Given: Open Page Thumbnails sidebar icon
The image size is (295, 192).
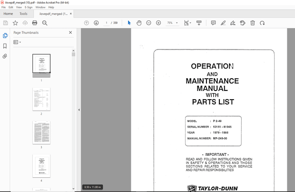Looking at the screenshot, I should pyautogui.click(x=5, y=36).
